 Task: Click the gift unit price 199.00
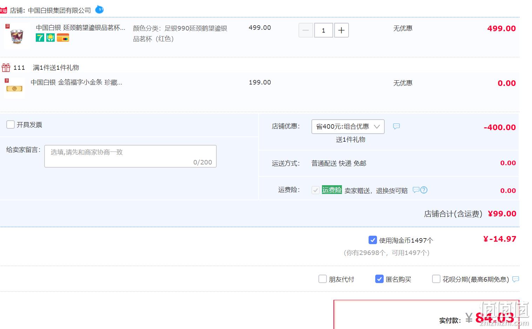coord(260,82)
